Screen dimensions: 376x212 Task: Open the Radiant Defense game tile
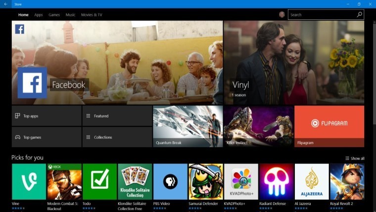(276, 181)
